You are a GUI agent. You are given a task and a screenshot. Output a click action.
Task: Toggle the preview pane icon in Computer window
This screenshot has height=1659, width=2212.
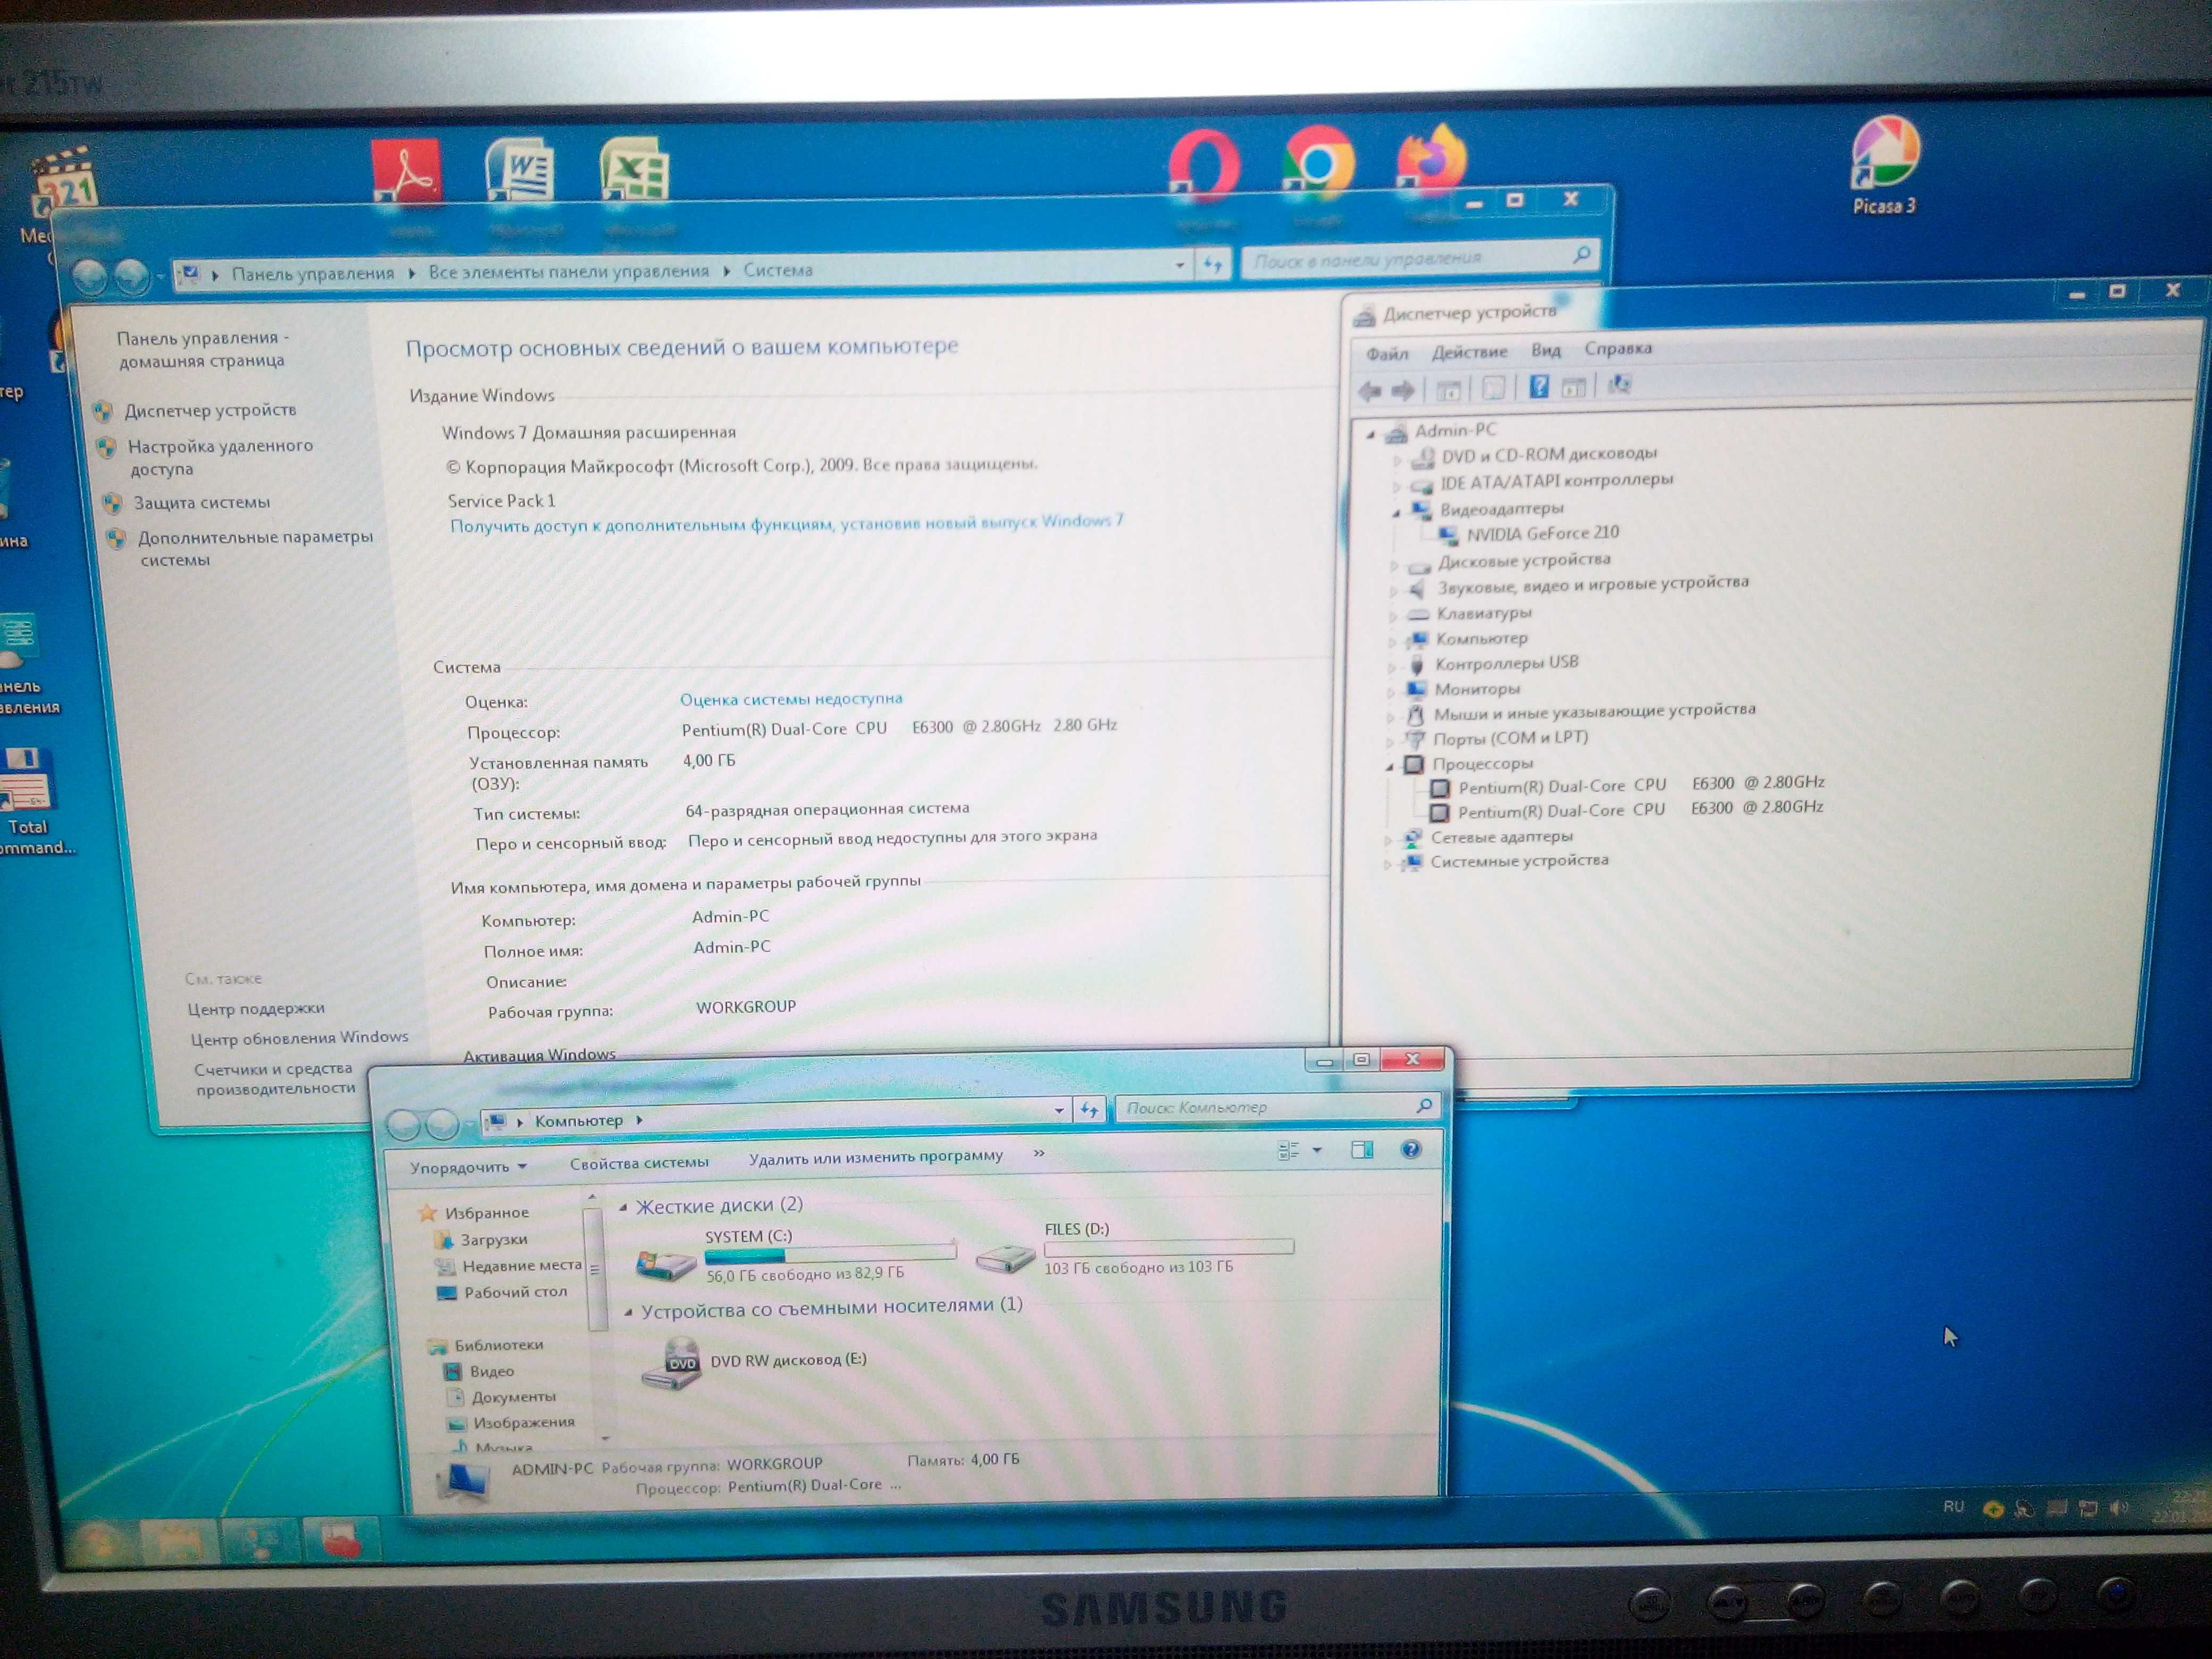pyautogui.click(x=1362, y=1150)
